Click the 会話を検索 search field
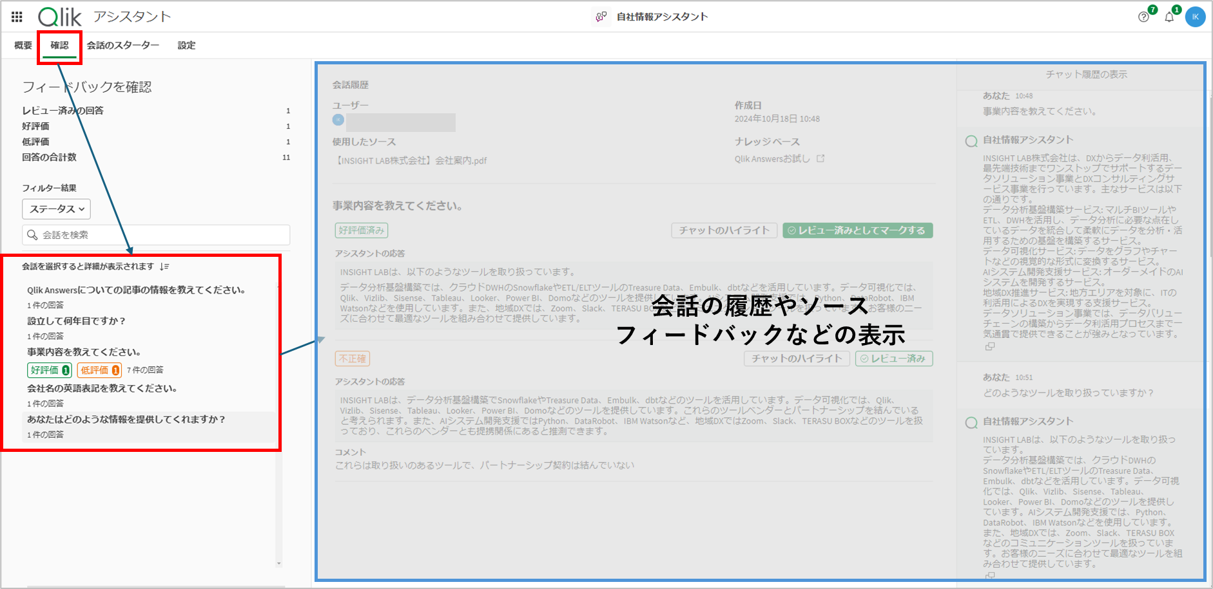The image size is (1213, 589). tap(155, 234)
